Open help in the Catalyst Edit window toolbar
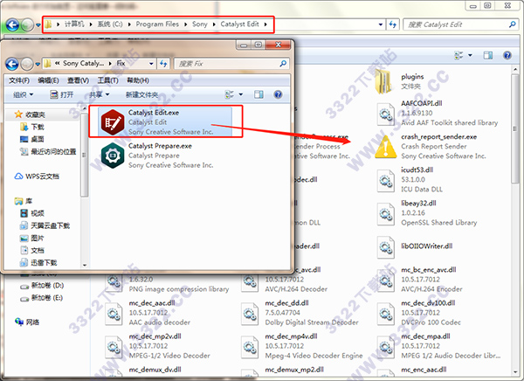Image resolution: width=524 pixels, height=381 pixels. click(507, 55)
